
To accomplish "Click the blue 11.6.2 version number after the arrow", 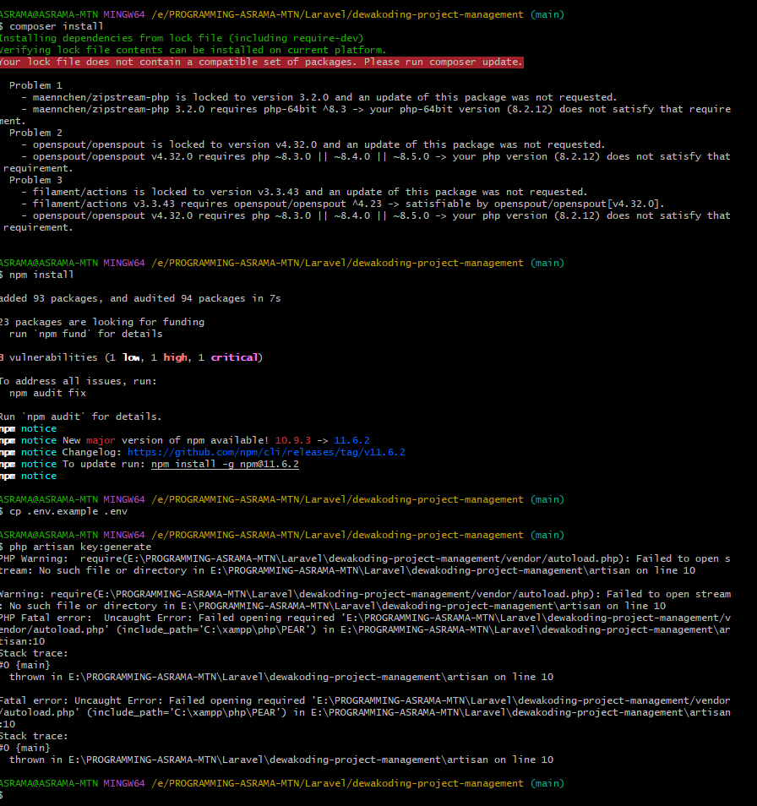I will pyautogui.click(x=351, y=440).
